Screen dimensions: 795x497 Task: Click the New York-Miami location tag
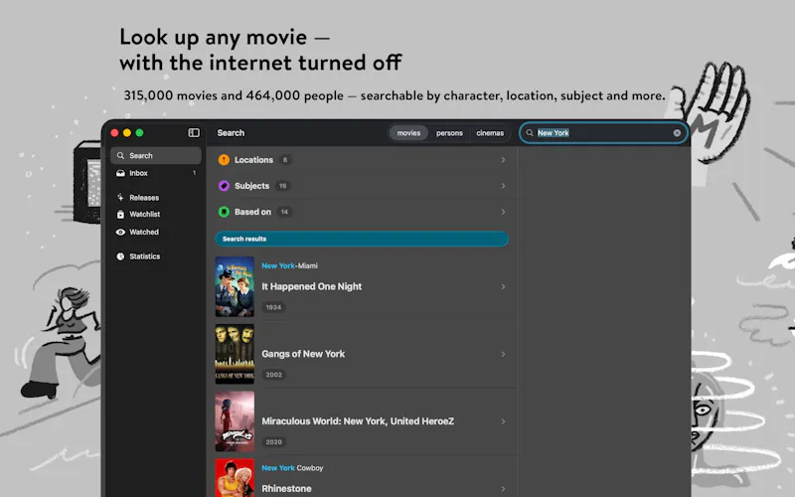pyautogui.click(x=289, y=265)
